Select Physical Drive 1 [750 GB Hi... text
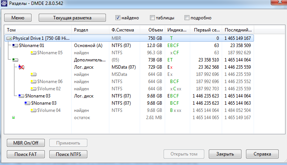The image size is (287, 165). [41, 38]
